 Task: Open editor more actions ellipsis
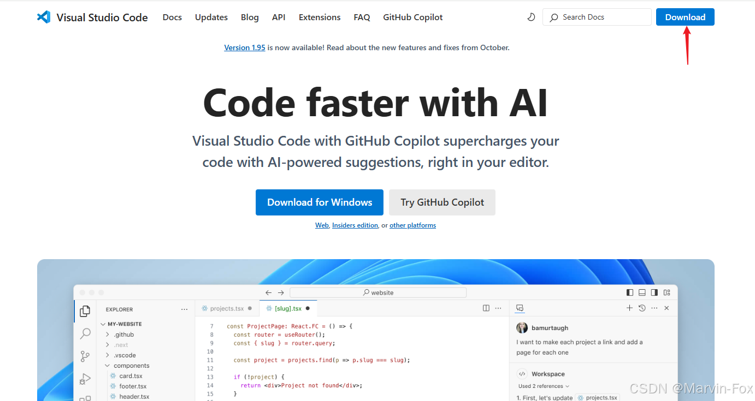coord(498,308)
